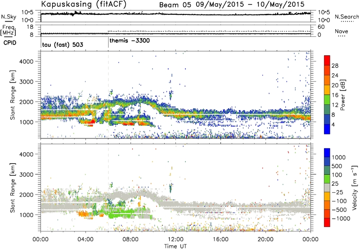The width and height of the screenshot is (359, 249).
Task: Click the 'Time UT' axis title
Action: pyautogui.click(x=175, y=246)
